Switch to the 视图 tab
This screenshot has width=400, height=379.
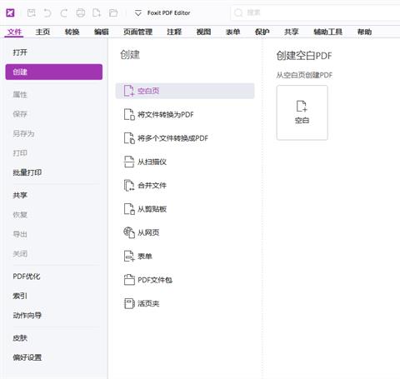pos(203,32)
